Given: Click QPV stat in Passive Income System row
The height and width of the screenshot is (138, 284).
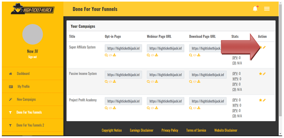Looking at the screenshot, I should [x=237, y=74].
